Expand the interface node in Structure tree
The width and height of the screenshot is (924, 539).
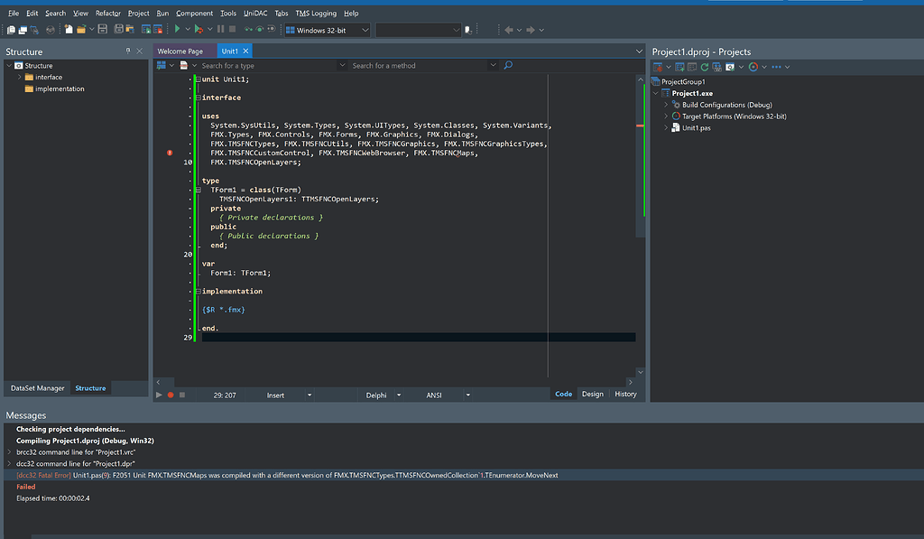click(x=18, y=77)
